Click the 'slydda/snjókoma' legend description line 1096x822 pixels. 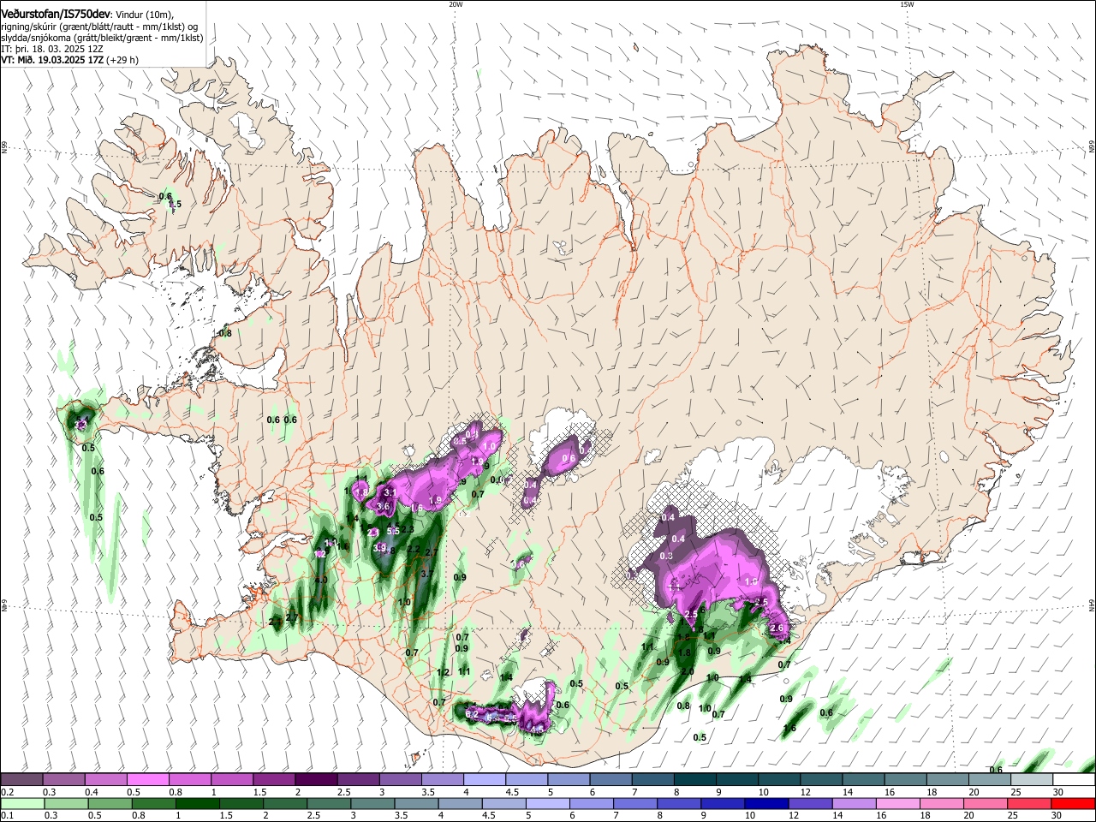tap(102, 38)
